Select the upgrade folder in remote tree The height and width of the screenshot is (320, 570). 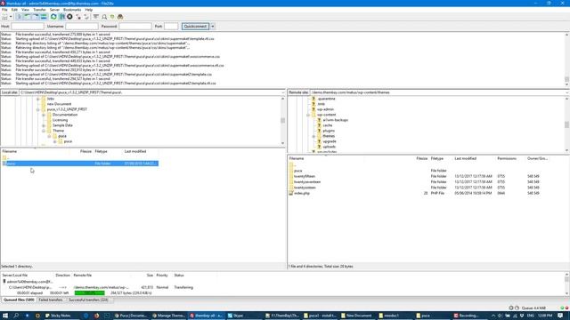pyautogui.click(x=330, y=141)
